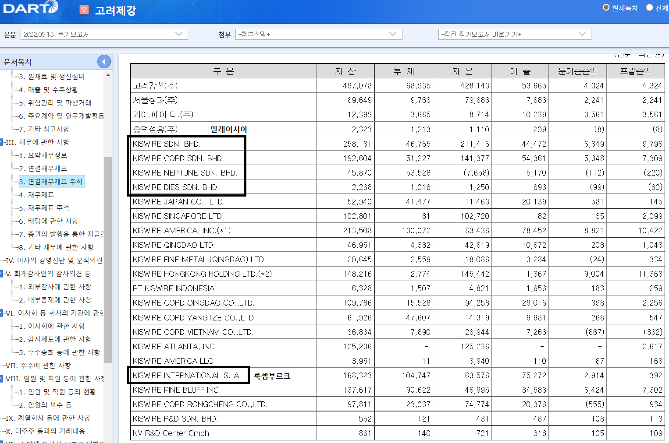Viewport: 669px width, 443px height.
Task: Open 2. 임원의 보수 등
Action: tap(45, 405)
